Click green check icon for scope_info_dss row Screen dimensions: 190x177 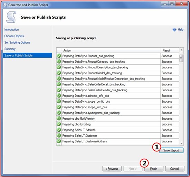(59, 107)
